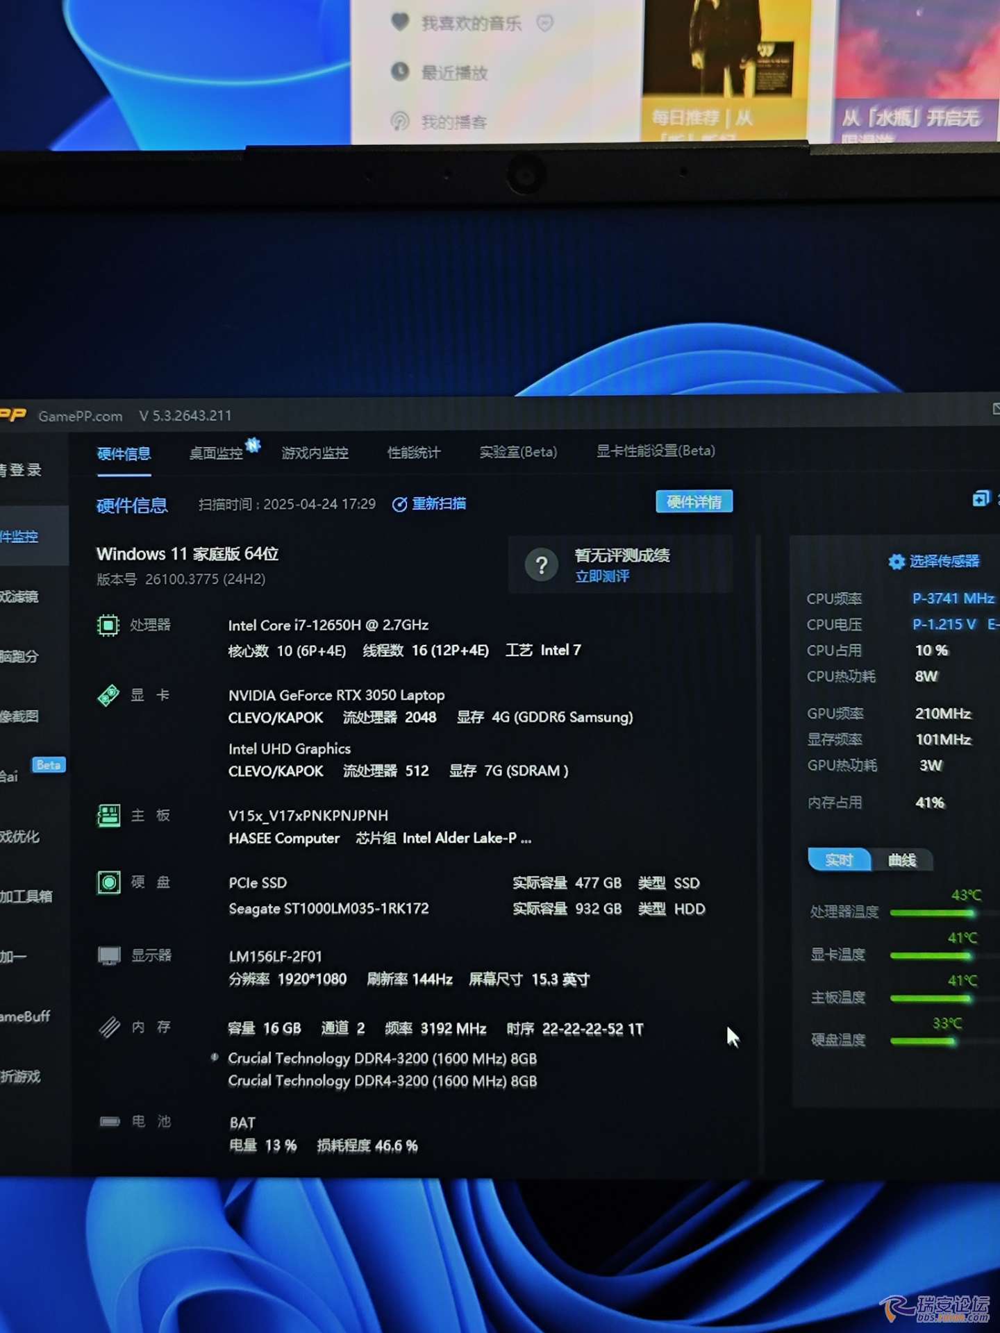Open the 从「水瓶」开启无 playlist thumbnail

coord(917,71)
